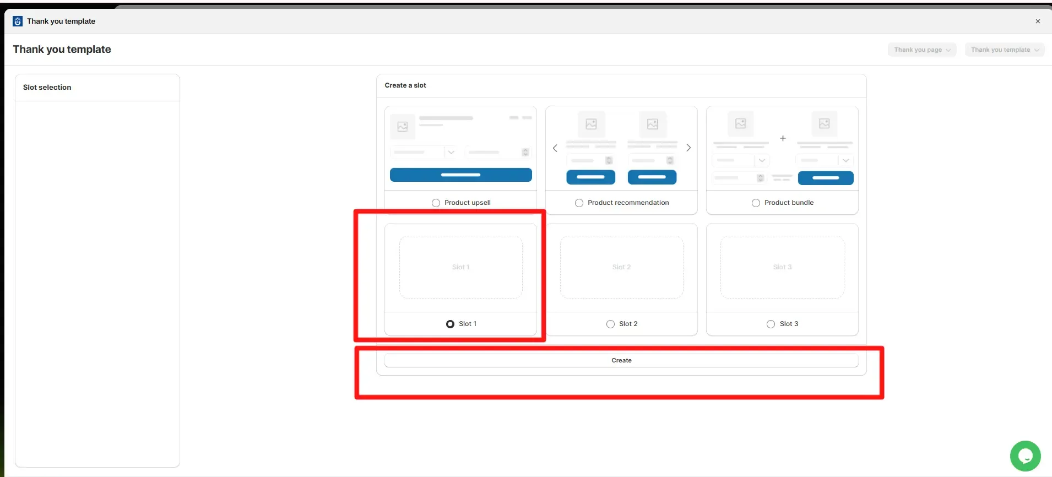Click the Create a slot heading
Image resolution: width=1052 pixels, height=477 pixels.
(x=405, y=85)
